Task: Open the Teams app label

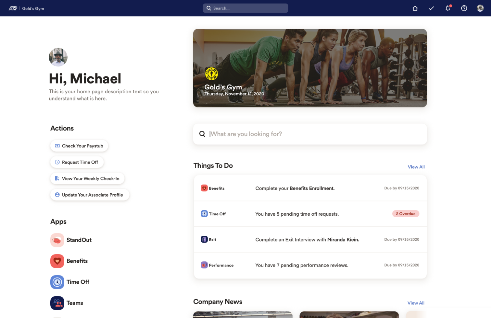Action: [75, 303]
